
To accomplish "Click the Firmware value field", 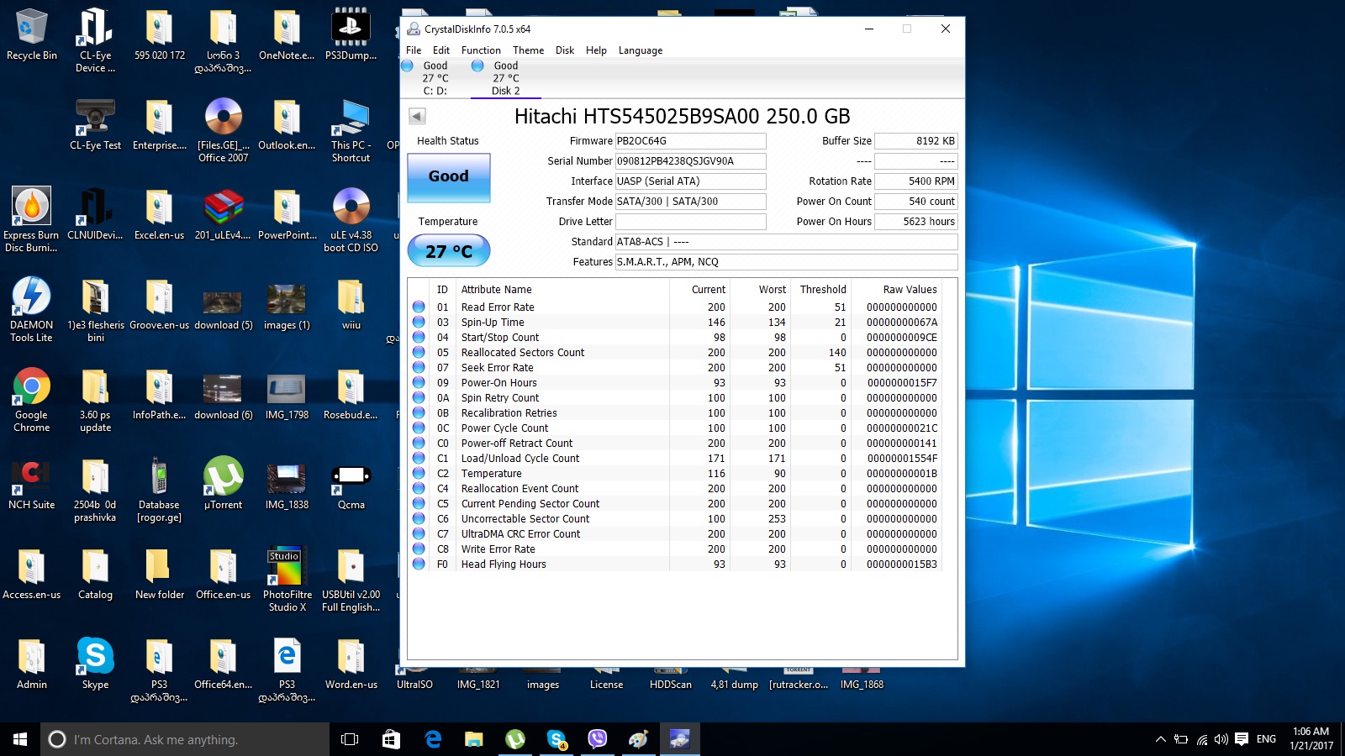I will click(690, 141).
